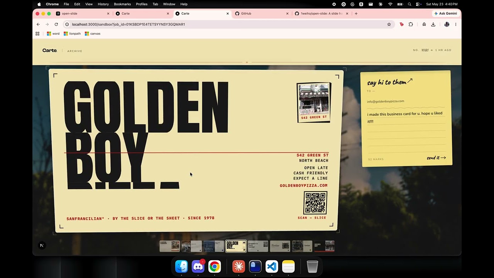The width and height of the screenshot is (494, 278).
Task: Click the 542 GREEN ST address line above North Beach
Action: click(x=313, y=155)
